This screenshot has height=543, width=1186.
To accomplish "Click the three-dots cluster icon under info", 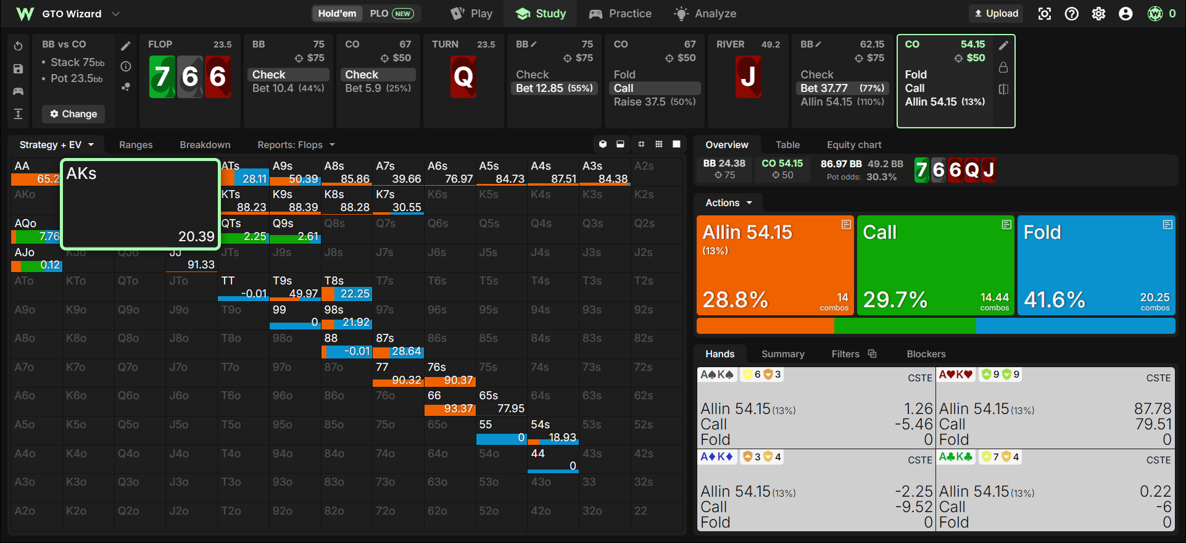I will [x=126, y=87].
